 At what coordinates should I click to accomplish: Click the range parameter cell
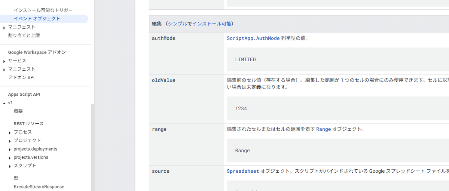187,144
